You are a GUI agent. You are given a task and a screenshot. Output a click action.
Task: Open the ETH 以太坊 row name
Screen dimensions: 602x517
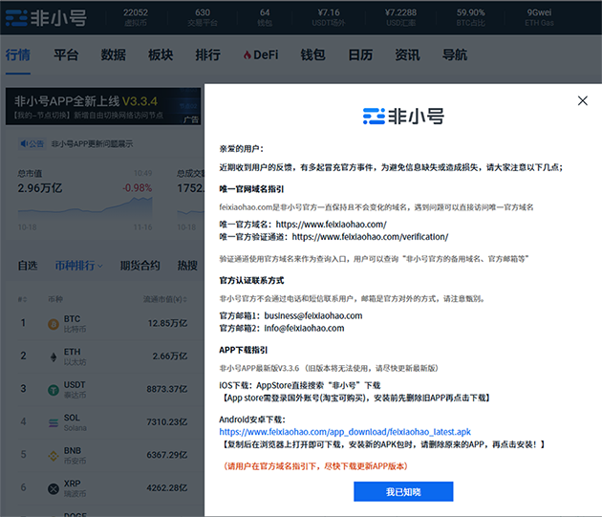click(x=75, y=356)
